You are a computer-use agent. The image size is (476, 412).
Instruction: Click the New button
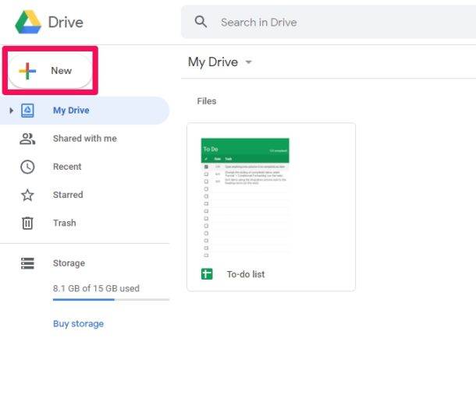pyautogui.click(x=50, y=71)
